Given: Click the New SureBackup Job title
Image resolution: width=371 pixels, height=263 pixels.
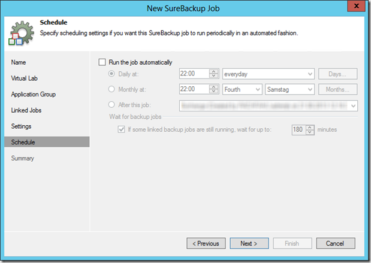Looking at the screenshot, I should tap(183, 8).
